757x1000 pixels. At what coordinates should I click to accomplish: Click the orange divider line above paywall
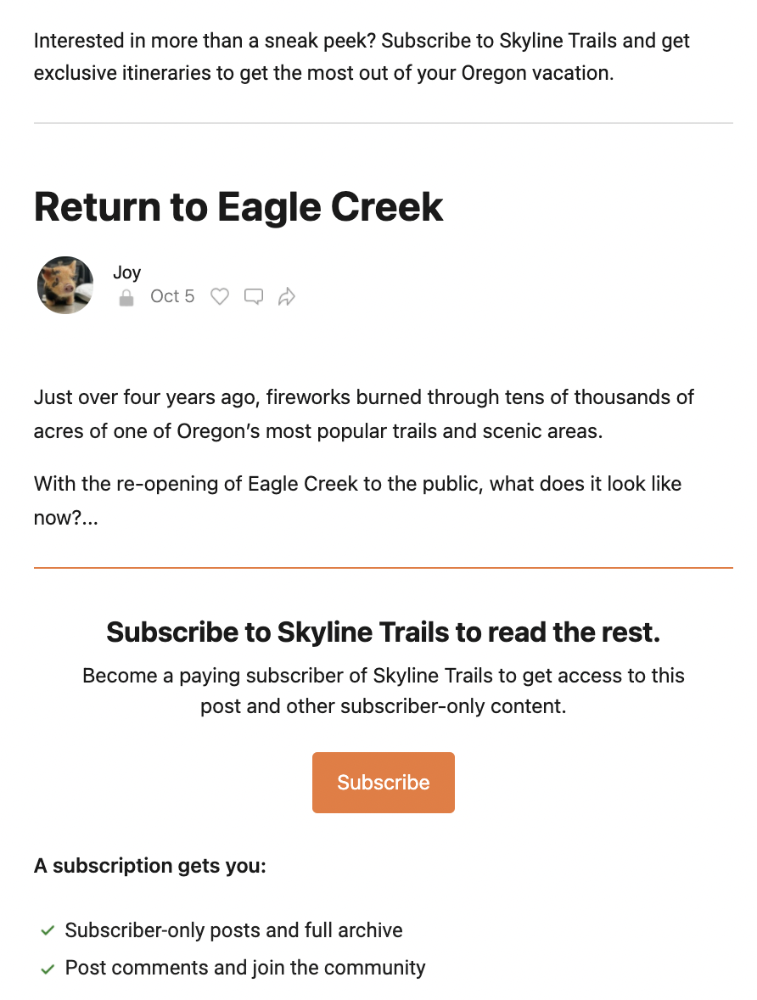tap(384, 568)
